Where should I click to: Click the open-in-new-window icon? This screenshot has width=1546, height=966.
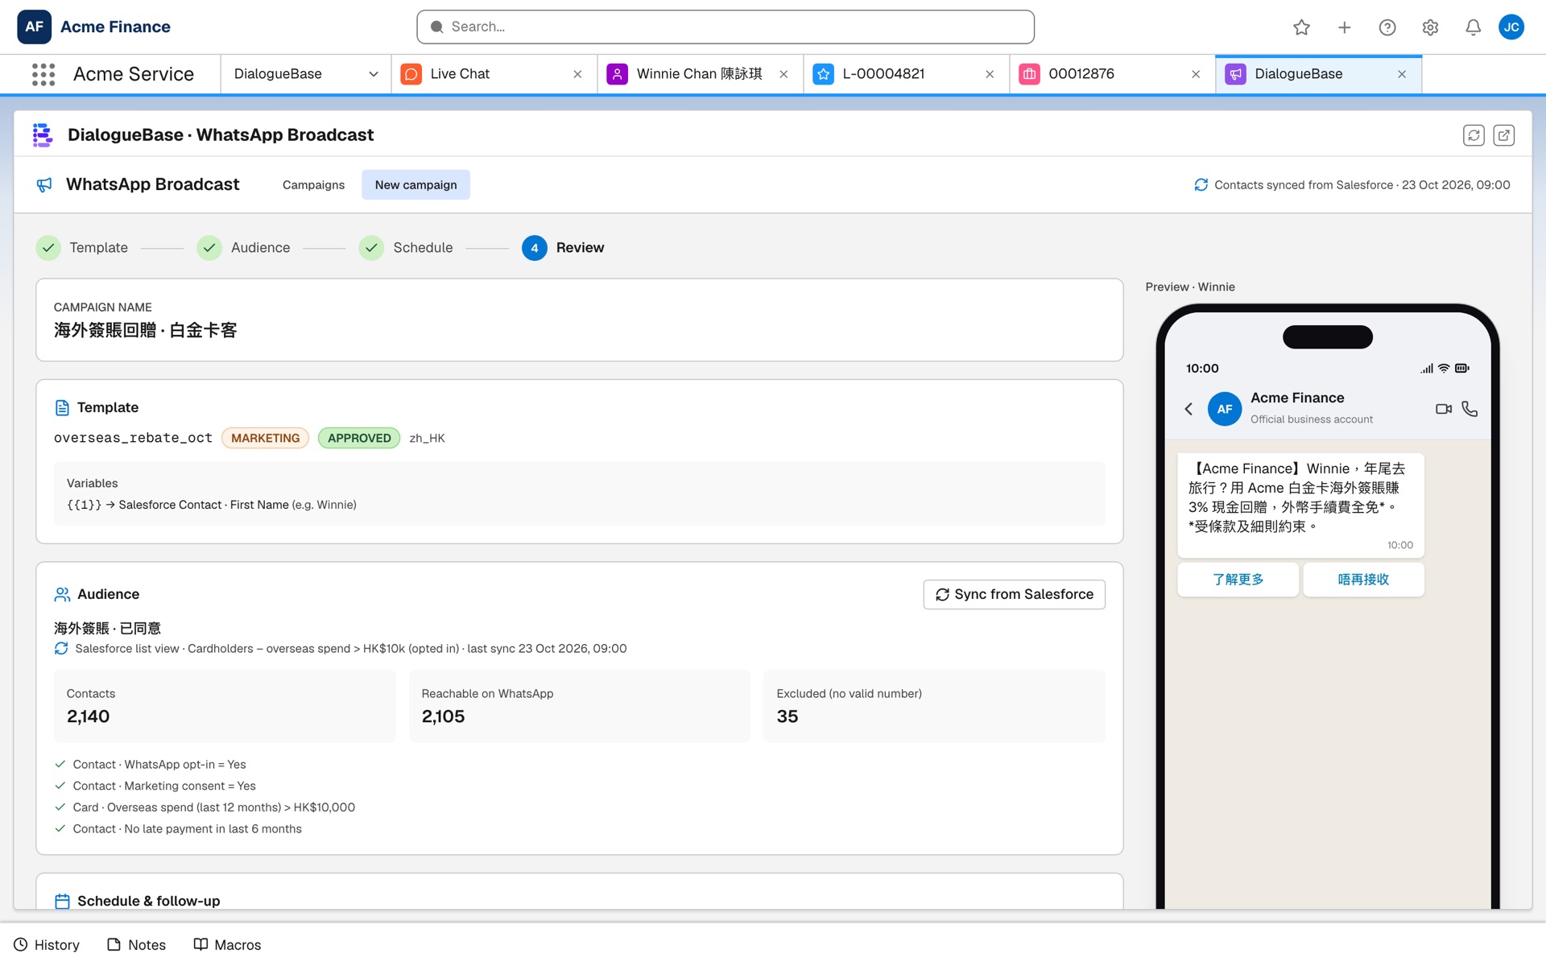coord(1503,135)
